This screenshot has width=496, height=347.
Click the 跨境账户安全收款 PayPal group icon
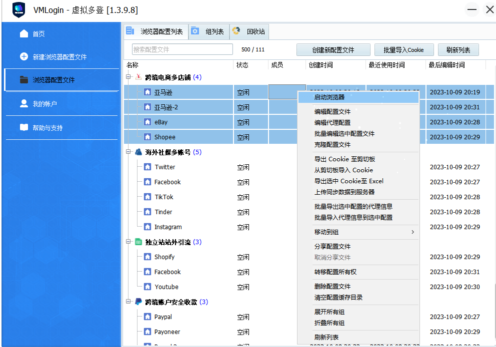(138, 302)
